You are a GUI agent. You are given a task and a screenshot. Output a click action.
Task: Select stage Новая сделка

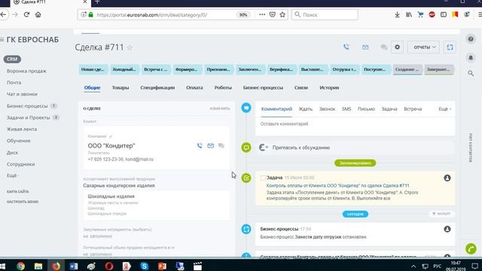tap(93, 69)
